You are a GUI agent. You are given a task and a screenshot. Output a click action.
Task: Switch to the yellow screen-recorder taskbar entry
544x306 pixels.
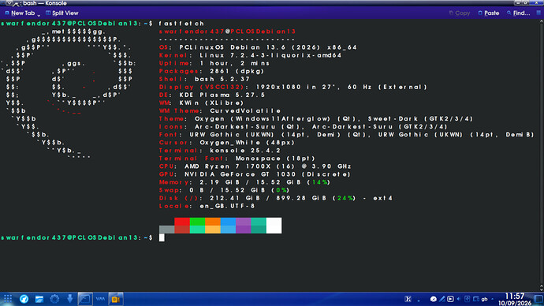click(116, 299)
